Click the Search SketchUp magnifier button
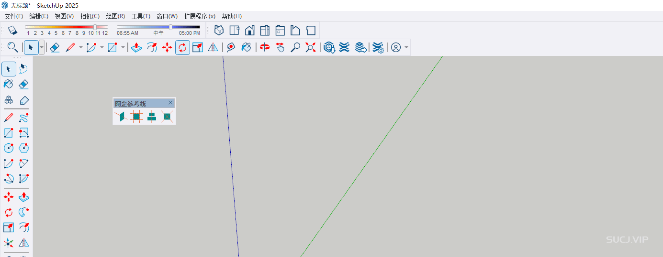 tap(12, 47)
